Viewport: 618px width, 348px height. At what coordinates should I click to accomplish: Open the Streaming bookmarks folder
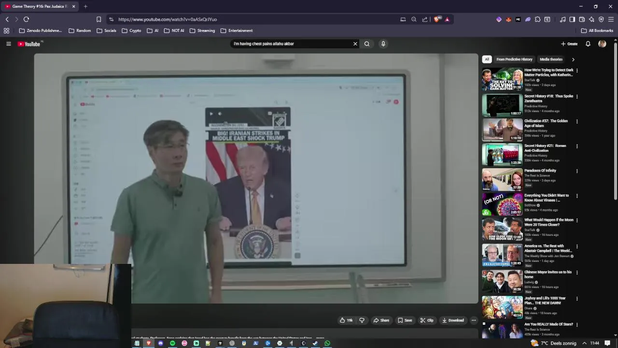[202, 30]
